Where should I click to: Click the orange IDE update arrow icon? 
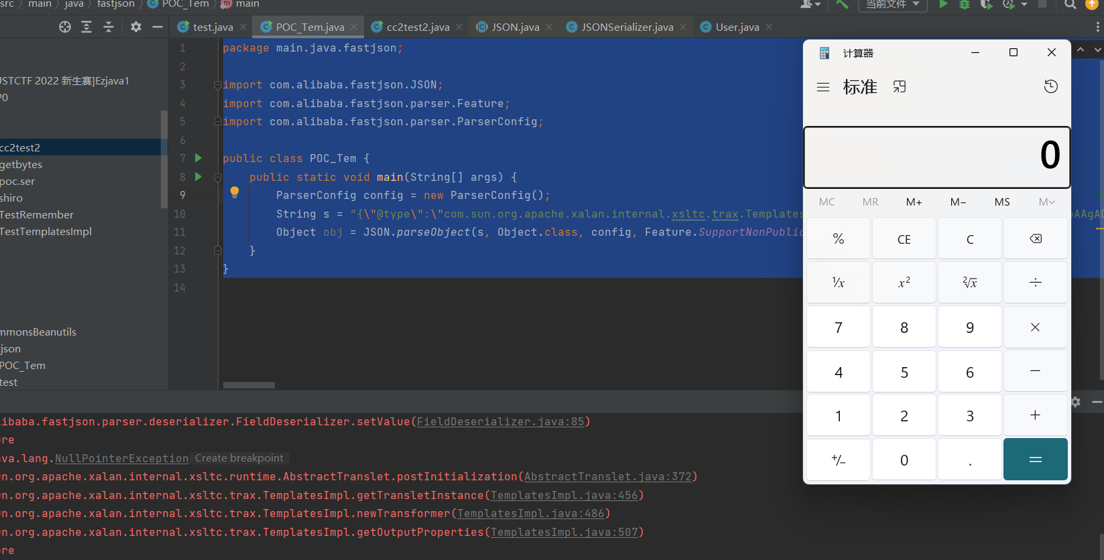1091,3
